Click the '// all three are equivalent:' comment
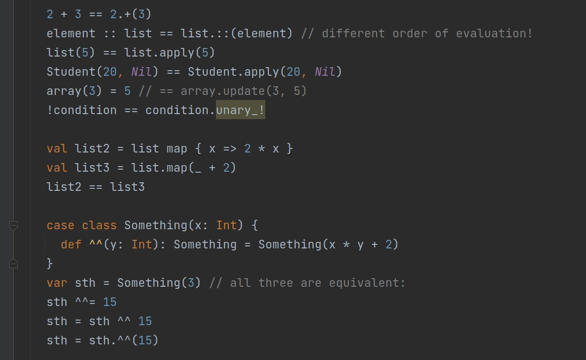 click(x=307, y=283)
